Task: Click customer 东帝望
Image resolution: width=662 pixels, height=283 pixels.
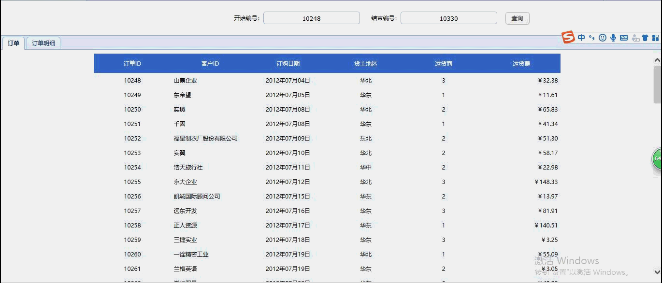Action: coord(183,95)
